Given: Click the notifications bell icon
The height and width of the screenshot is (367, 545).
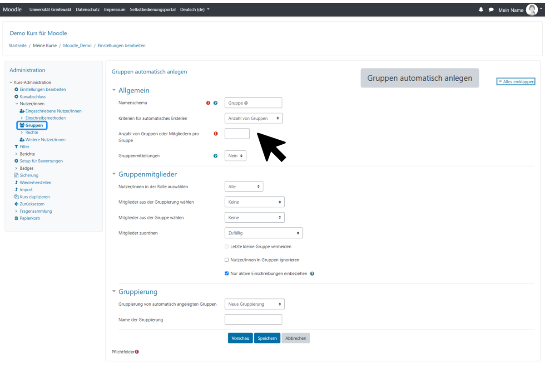Looking at the screenshot, I should click(481, 10).
